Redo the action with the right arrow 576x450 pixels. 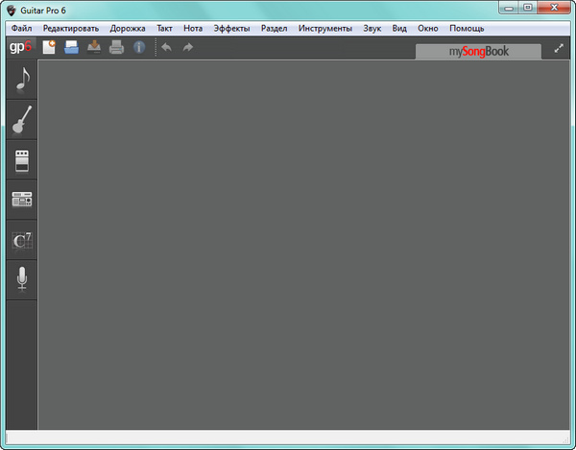[188, 47]
